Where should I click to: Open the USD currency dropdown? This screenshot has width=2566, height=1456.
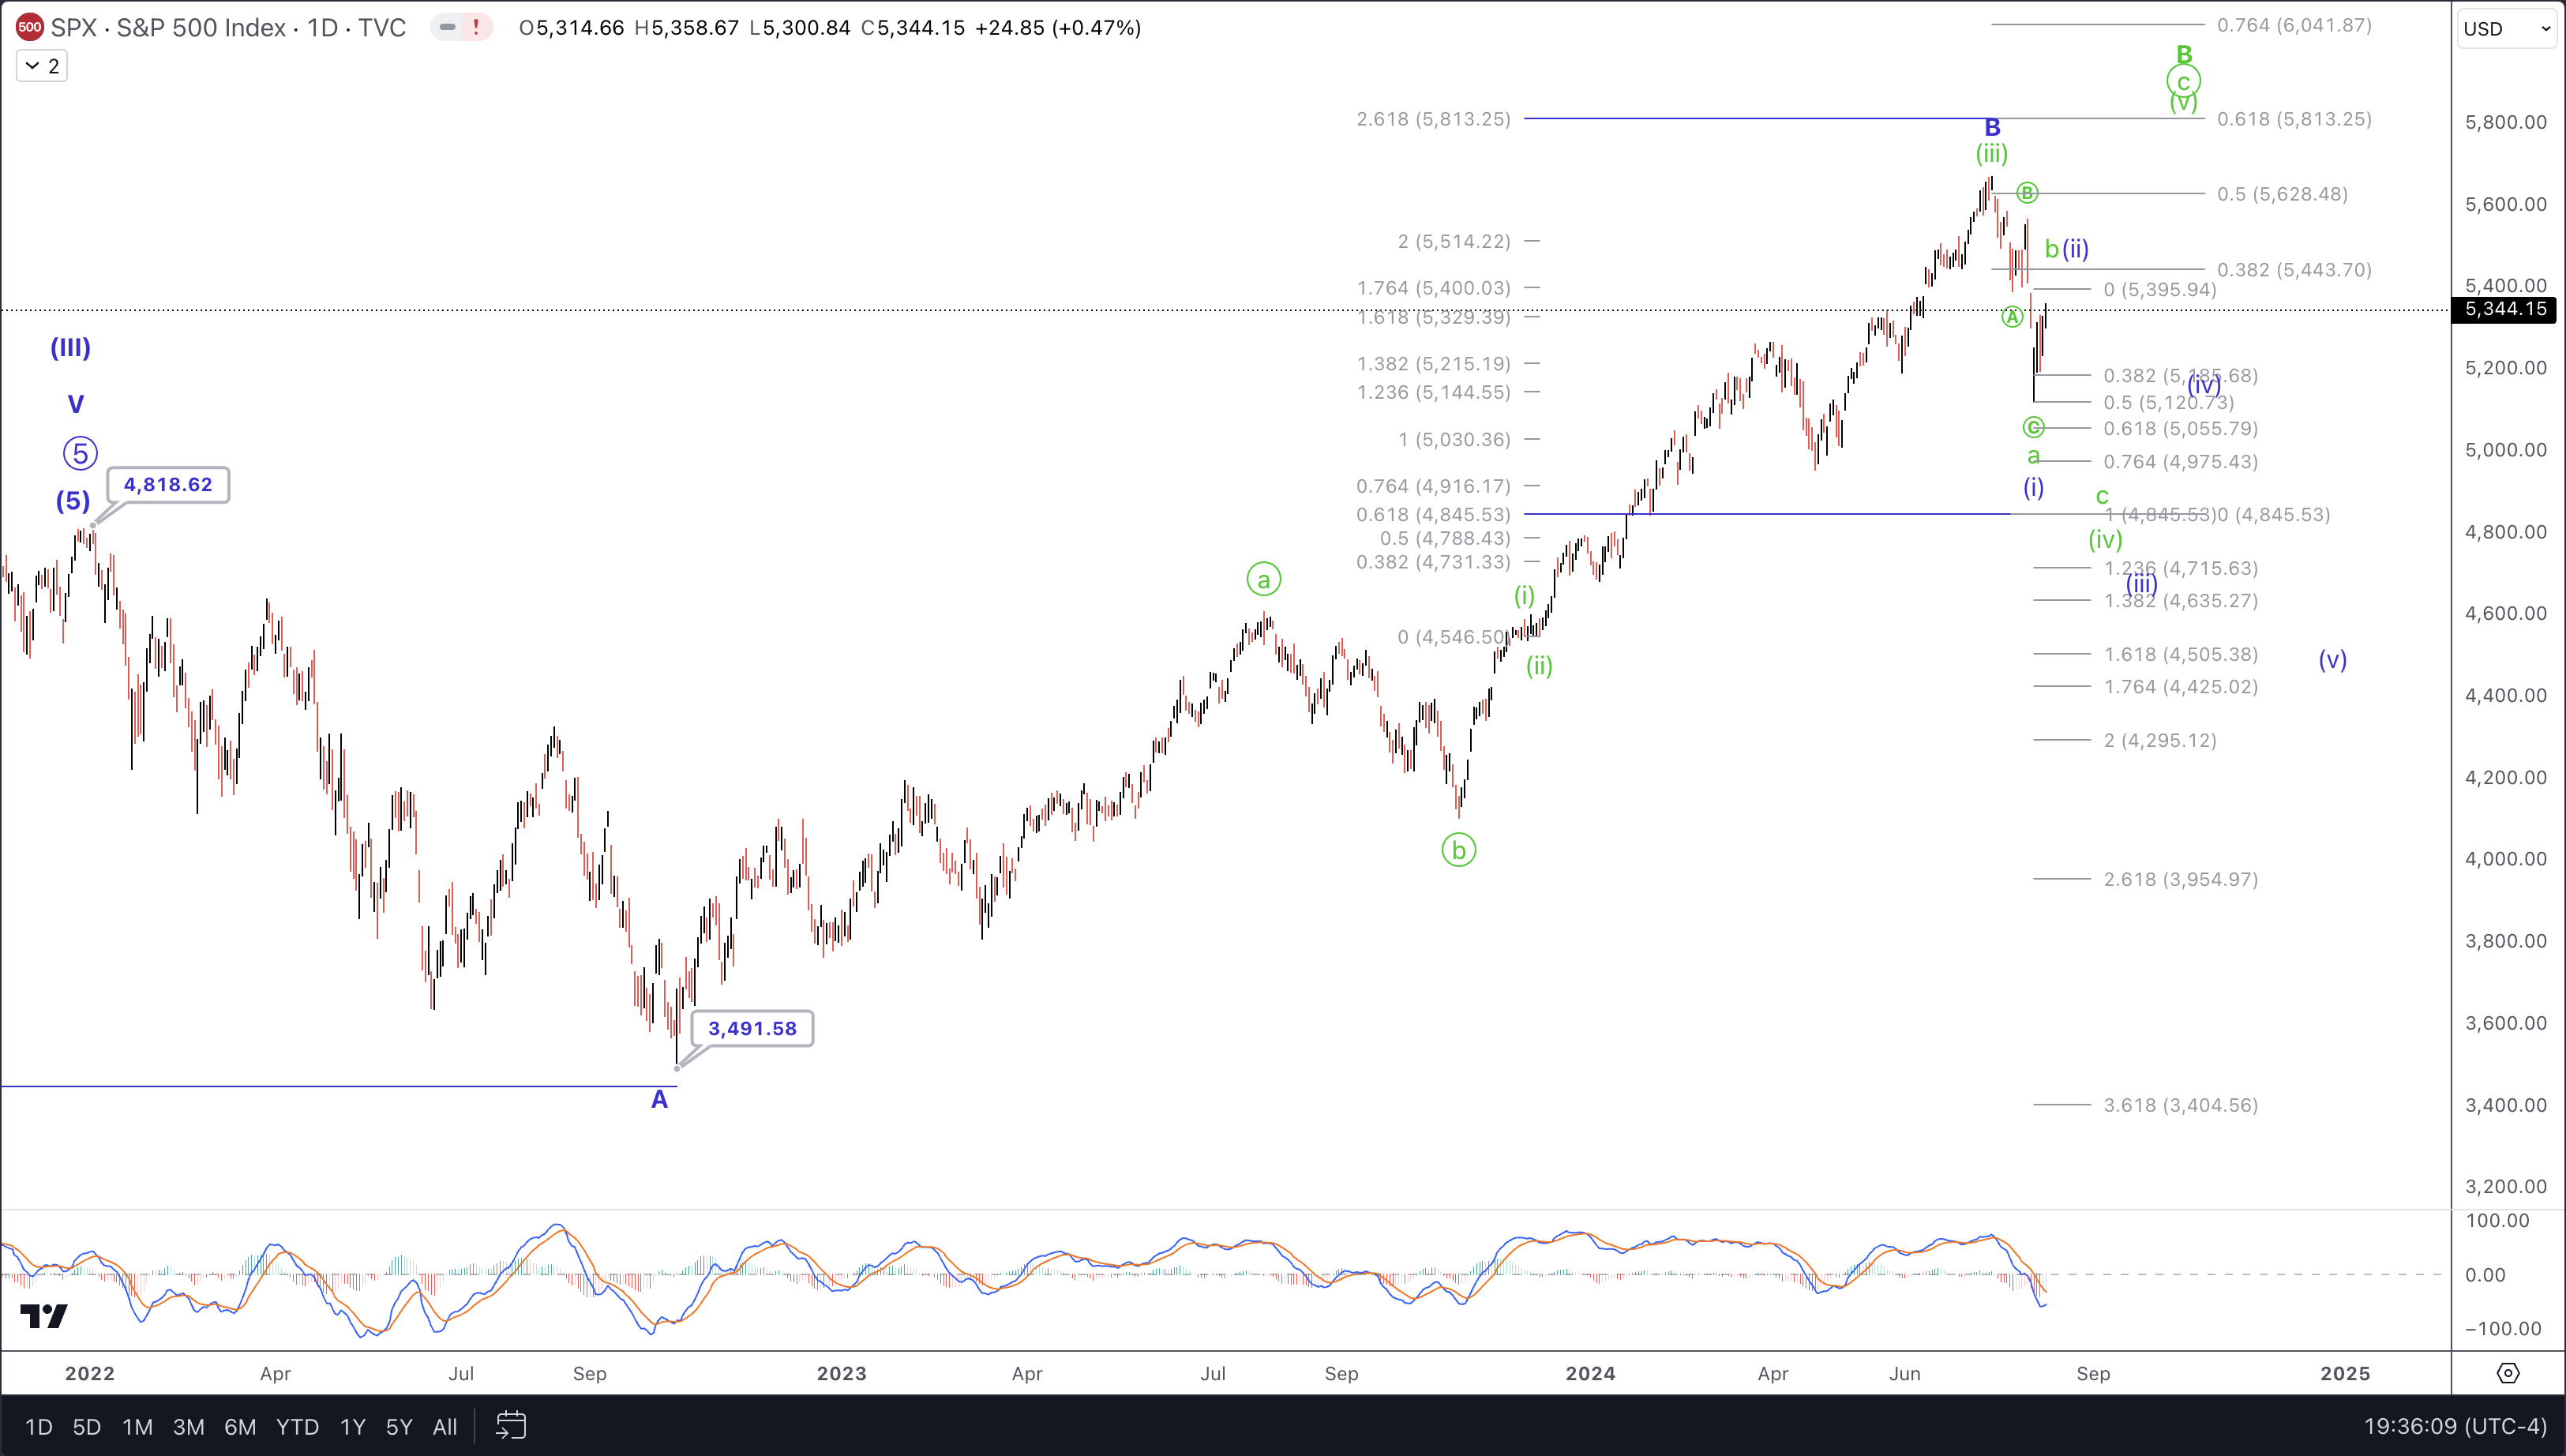2506,29
